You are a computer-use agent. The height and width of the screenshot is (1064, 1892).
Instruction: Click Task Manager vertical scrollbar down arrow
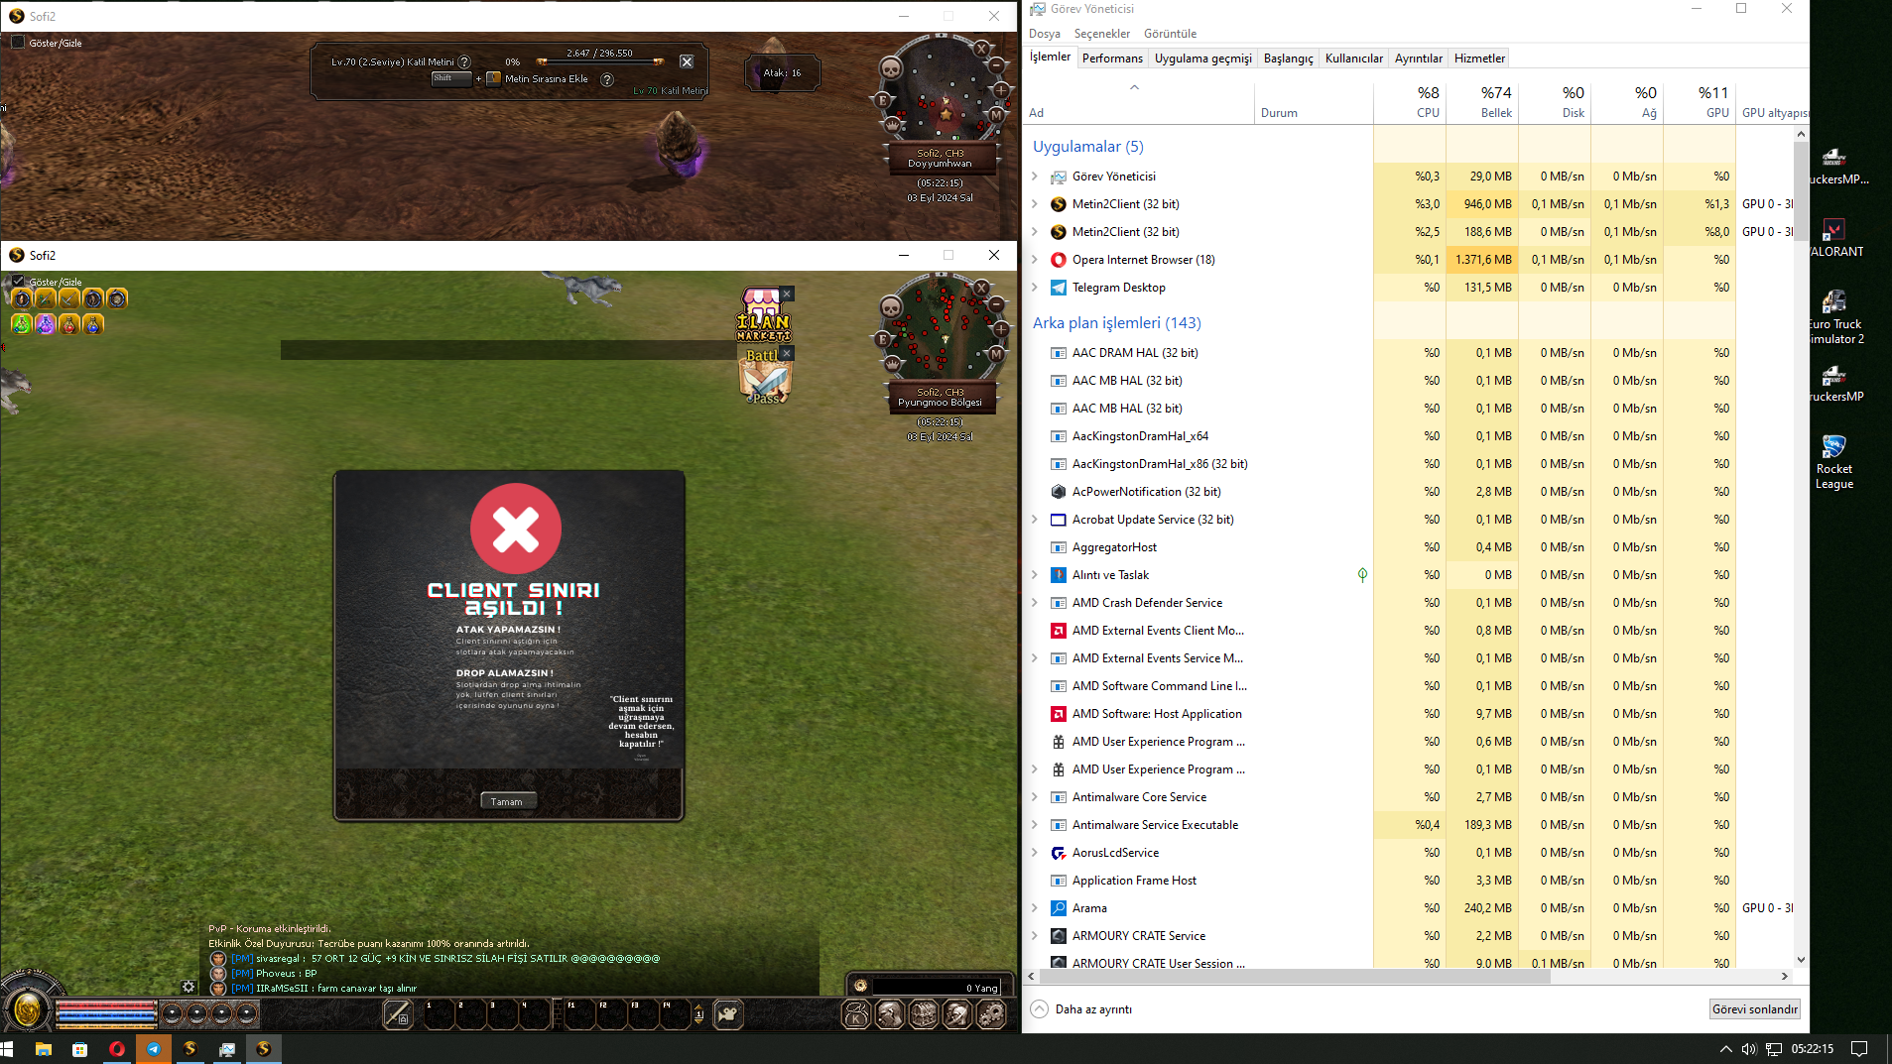[1801, 960]
